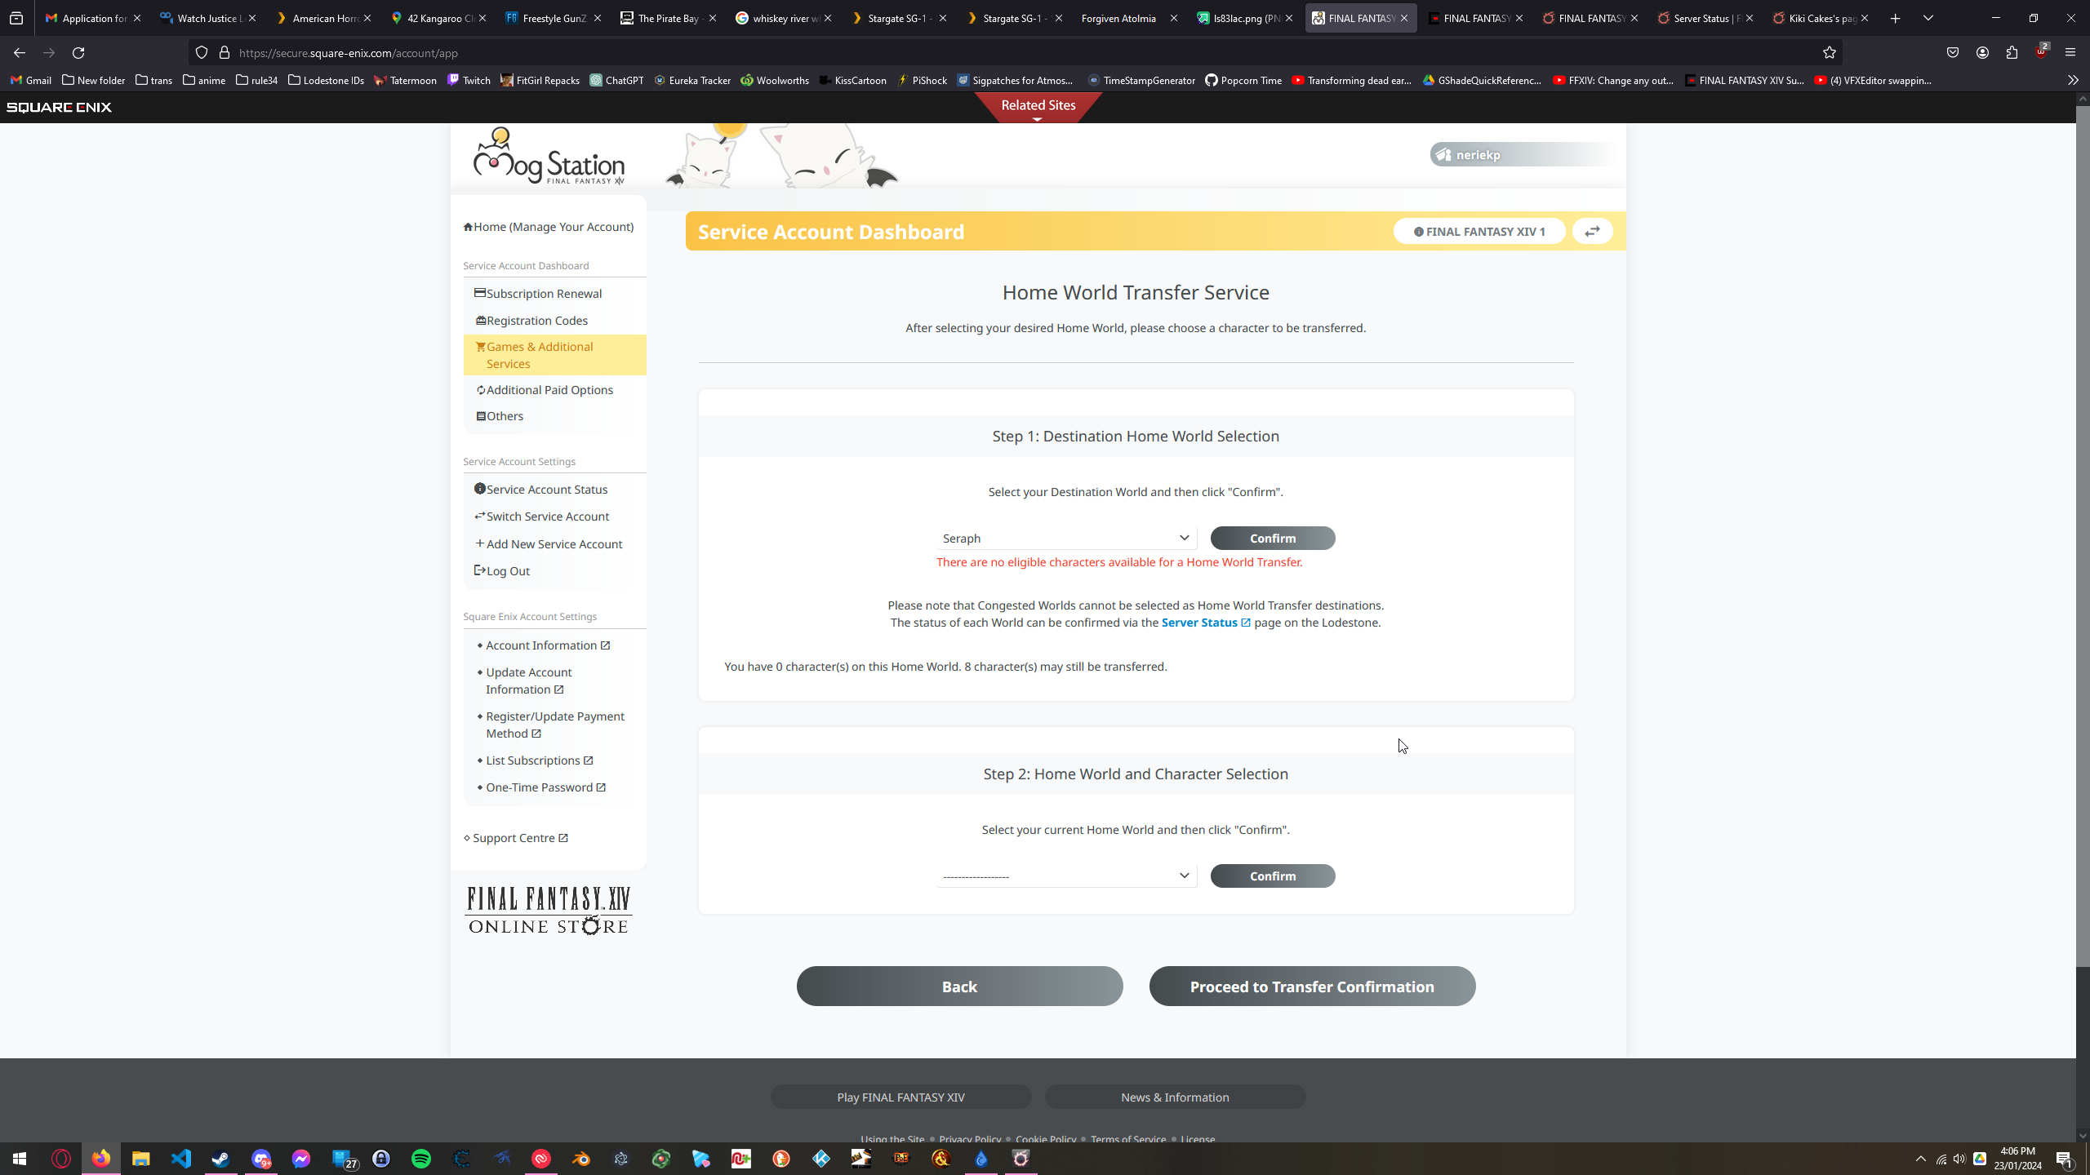Open the Destination World dropdown showing Seraph
This screenshot has height=1175, width=2090.
[x=1066, y=539]
